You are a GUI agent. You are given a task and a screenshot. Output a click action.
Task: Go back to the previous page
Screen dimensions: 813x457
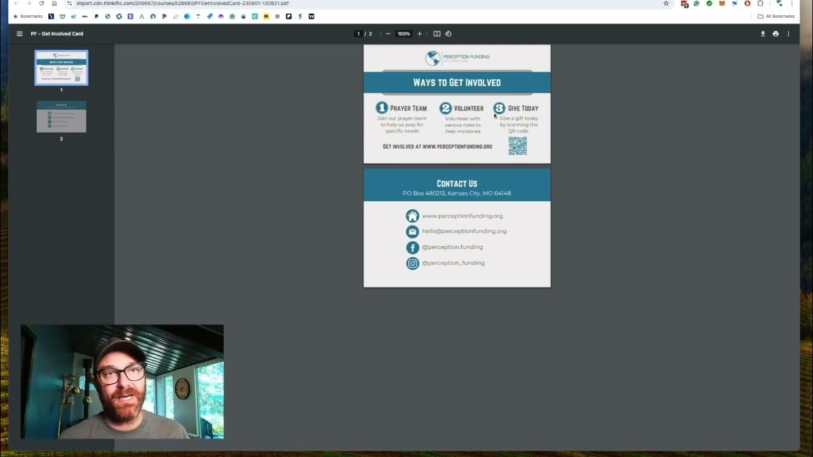[16, 3]
